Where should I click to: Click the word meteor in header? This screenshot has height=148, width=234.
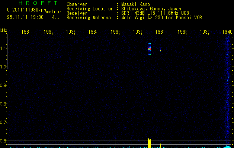click(54, 12)
